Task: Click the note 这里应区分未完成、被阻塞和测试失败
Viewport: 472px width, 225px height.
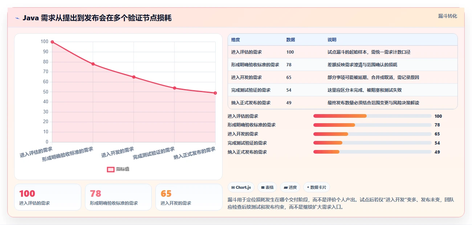Action: click(x=365, y=90)
